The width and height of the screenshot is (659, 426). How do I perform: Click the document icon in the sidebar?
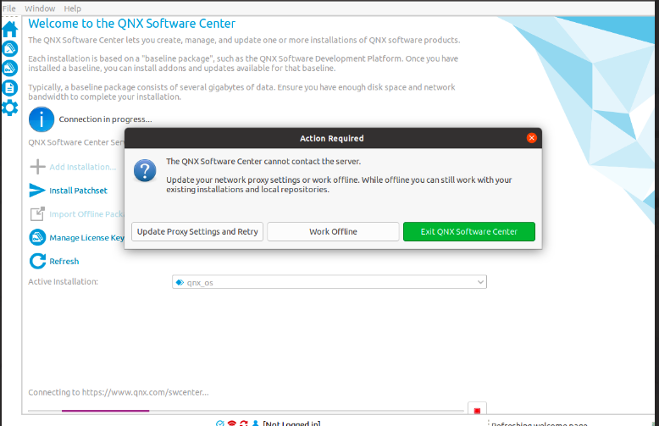[x=9, y=87]
